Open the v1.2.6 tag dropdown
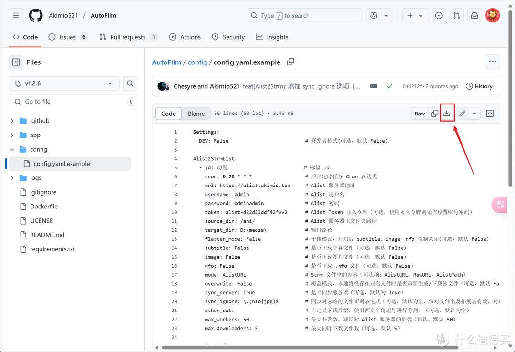Viewport: 515px width, 352px height. (x=63, y=83)
